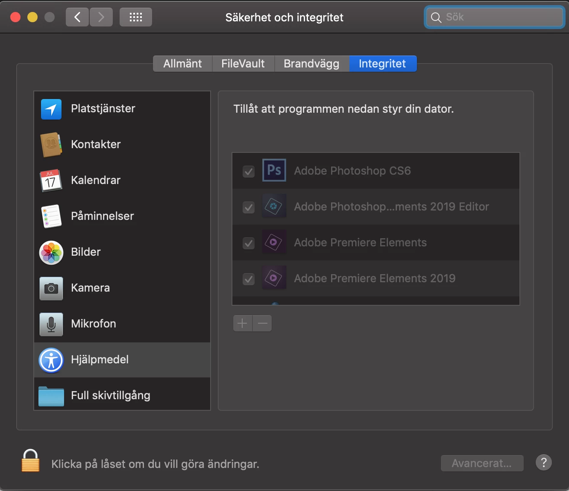569x491 pixels.
Task: Click the magnifying glass in search field
Action: point(436,18)
